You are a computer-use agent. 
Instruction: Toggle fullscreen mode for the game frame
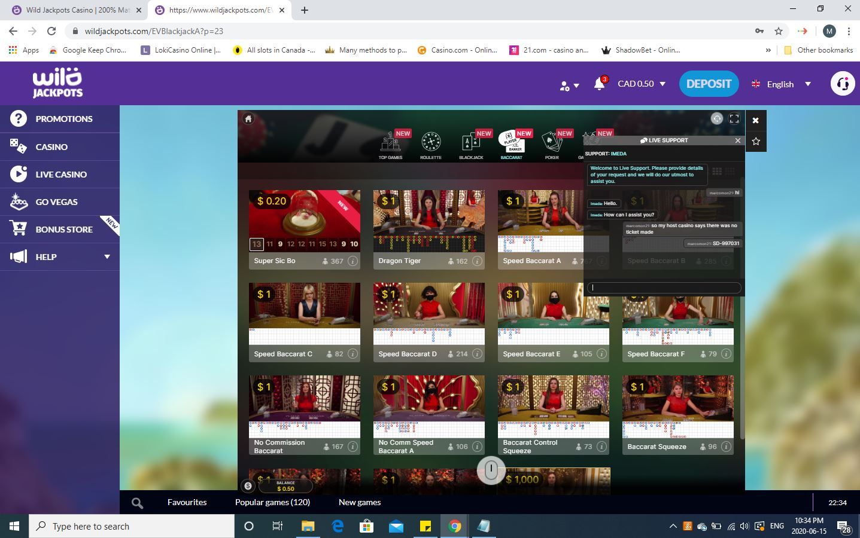pos(734,118)
